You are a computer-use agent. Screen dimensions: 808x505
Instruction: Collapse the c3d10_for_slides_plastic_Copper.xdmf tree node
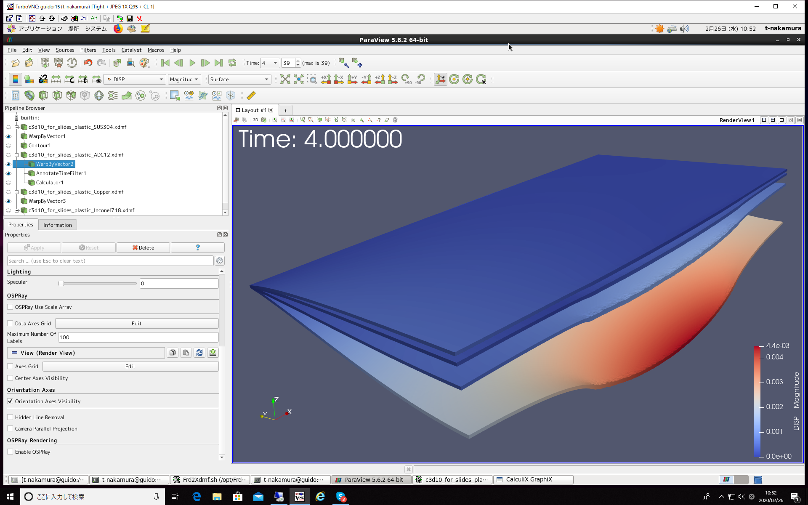click(x=17, y=192)
